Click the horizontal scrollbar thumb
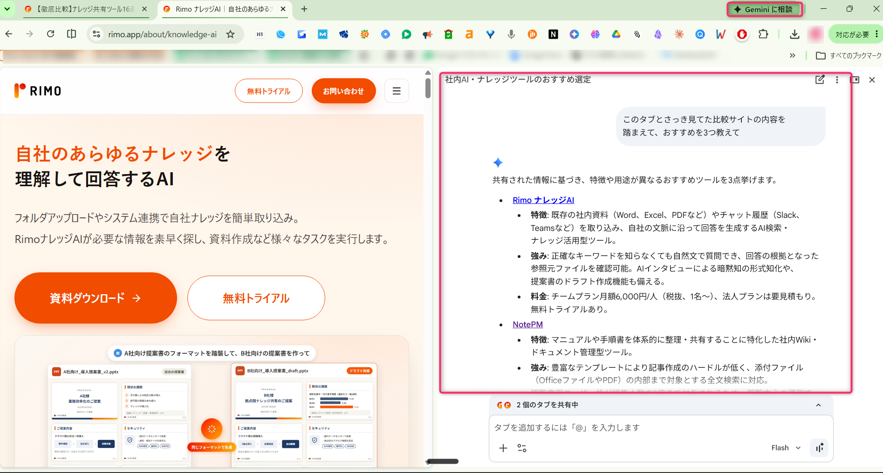 coord(443,461)
